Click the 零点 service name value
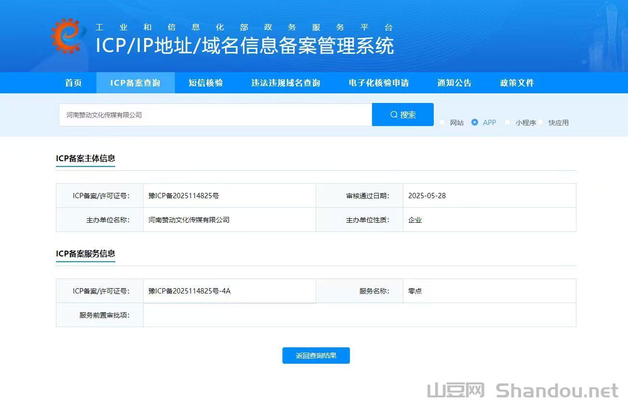 (415, 291)
